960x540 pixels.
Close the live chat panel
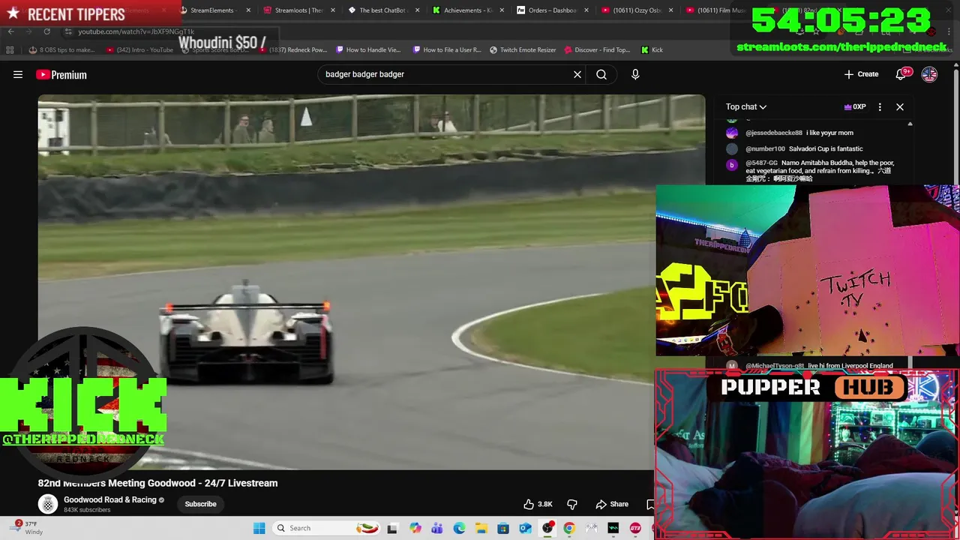coord(900,106)
